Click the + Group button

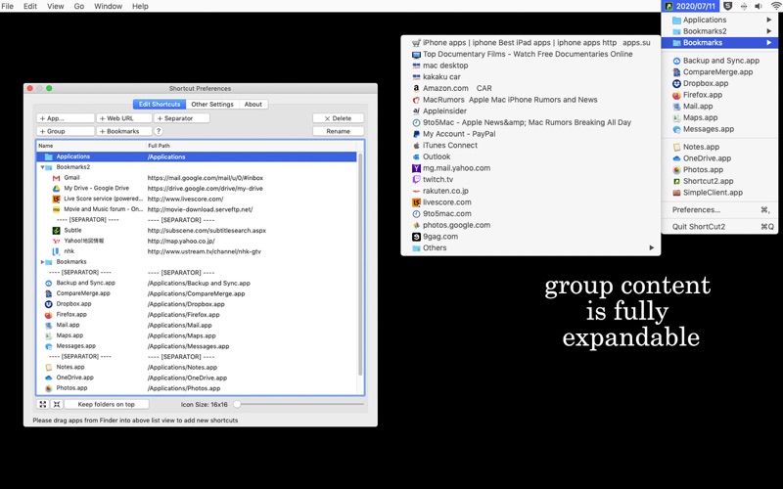[66, 131]
